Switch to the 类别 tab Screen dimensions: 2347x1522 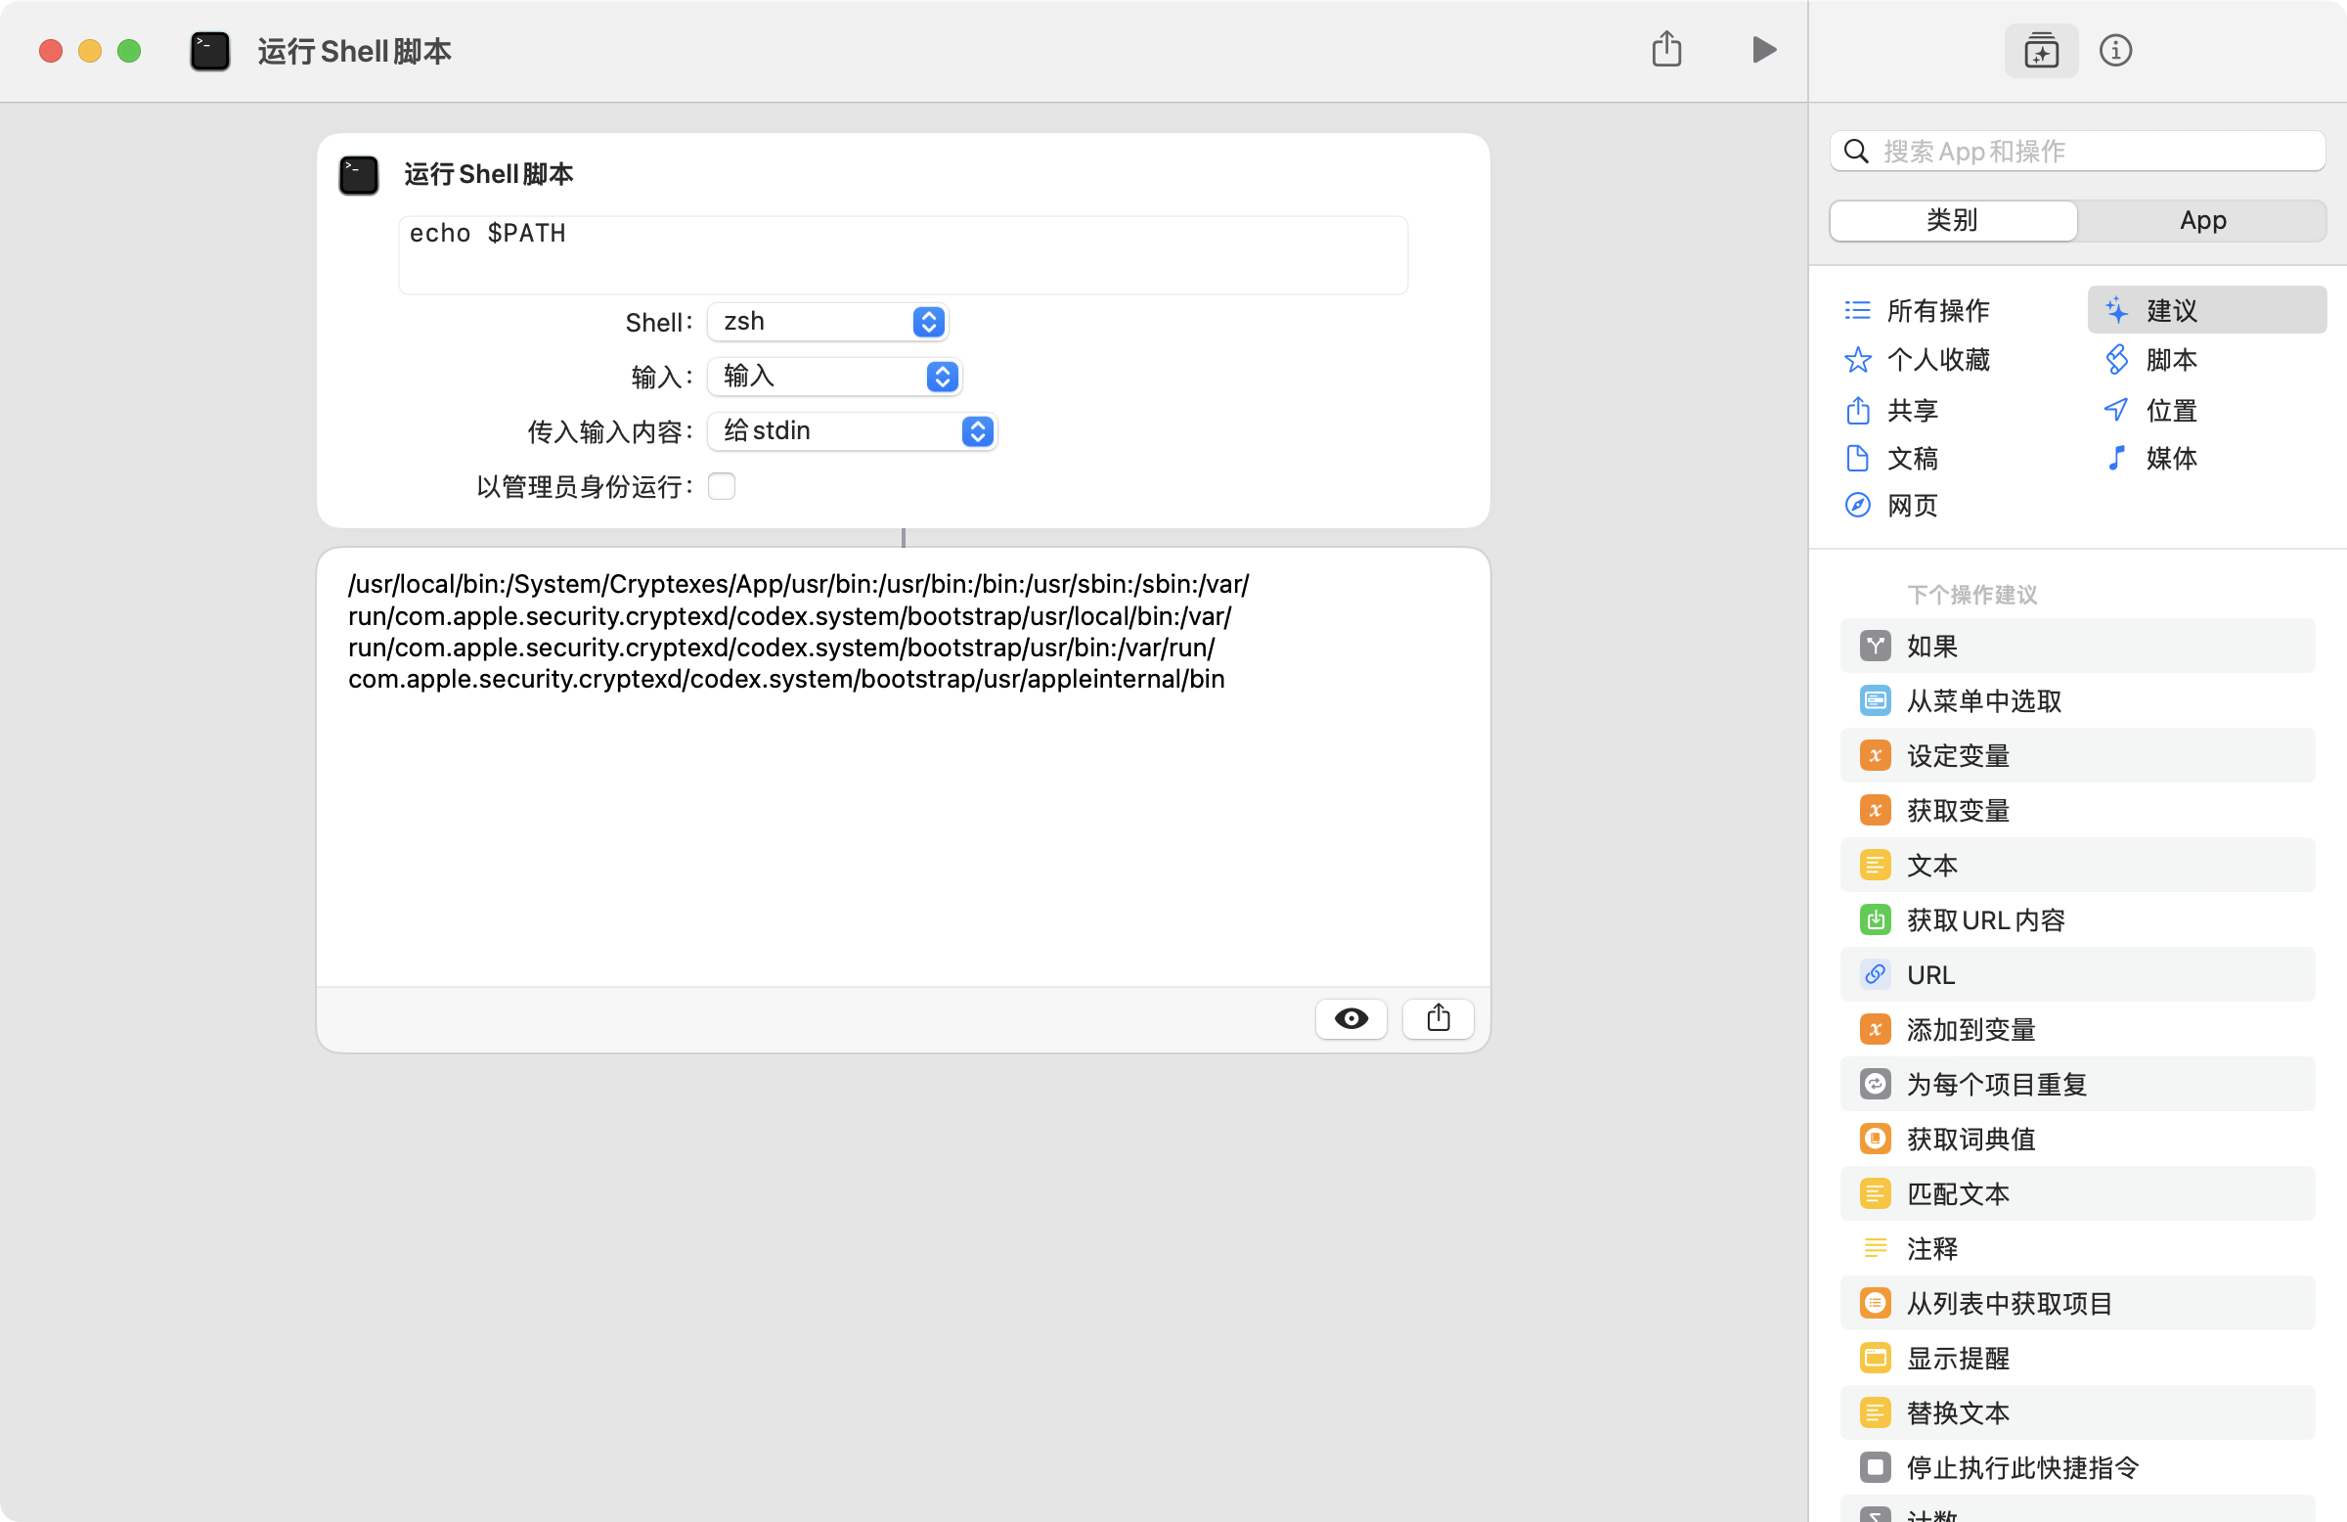1952,220
